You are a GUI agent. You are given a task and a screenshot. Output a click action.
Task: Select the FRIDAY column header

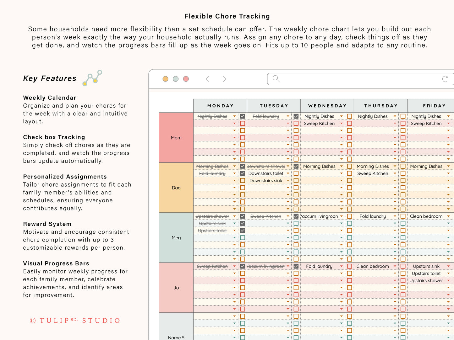[431, 106]
